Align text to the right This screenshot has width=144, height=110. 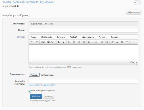tap(79, 42)
